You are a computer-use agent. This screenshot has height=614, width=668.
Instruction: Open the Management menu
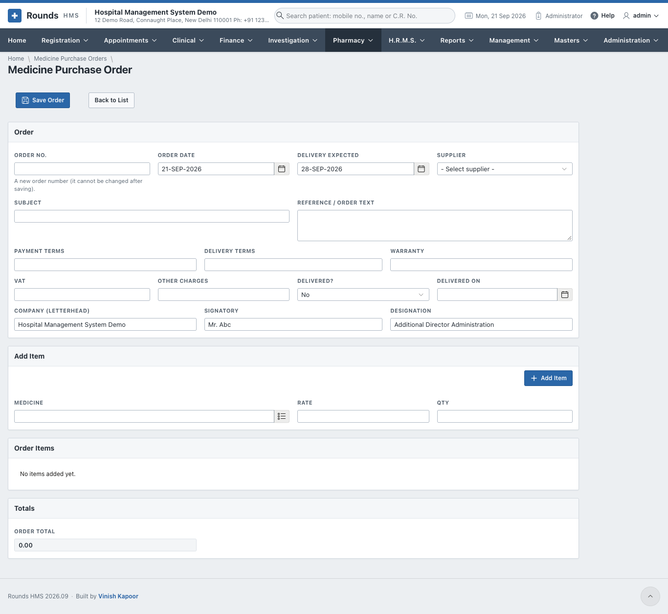514,40
